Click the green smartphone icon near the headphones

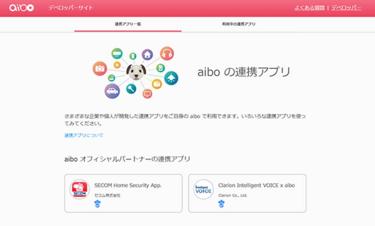(160, 68)
